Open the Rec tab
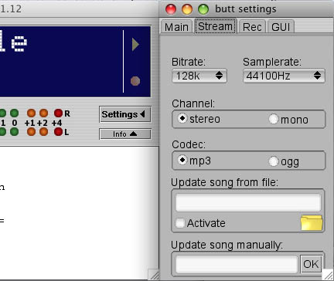Viewport: 334px width, 281px height. (x=252, y=27)
